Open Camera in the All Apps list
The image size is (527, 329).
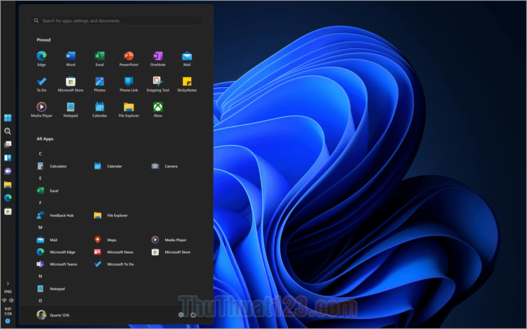pyautogui.click(x=164, y=166)
